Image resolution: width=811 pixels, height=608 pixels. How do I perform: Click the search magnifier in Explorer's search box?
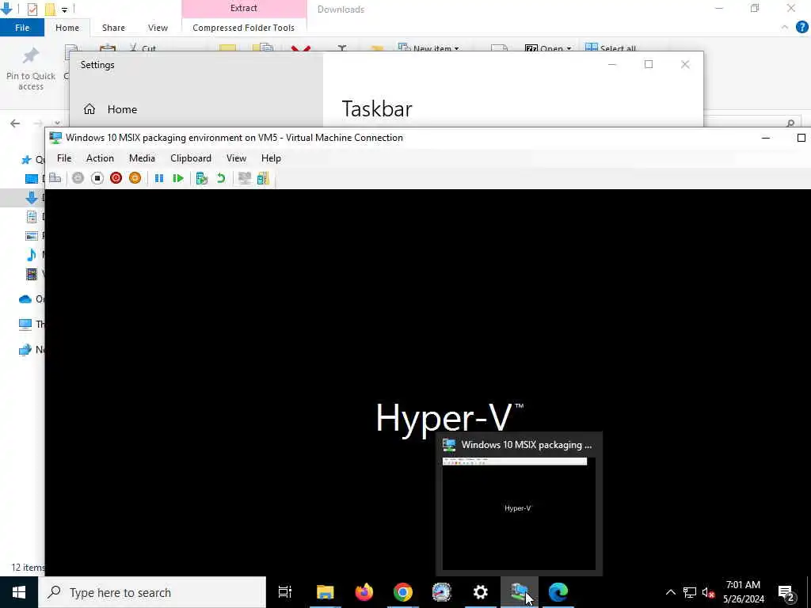click(x=790, y=123)
